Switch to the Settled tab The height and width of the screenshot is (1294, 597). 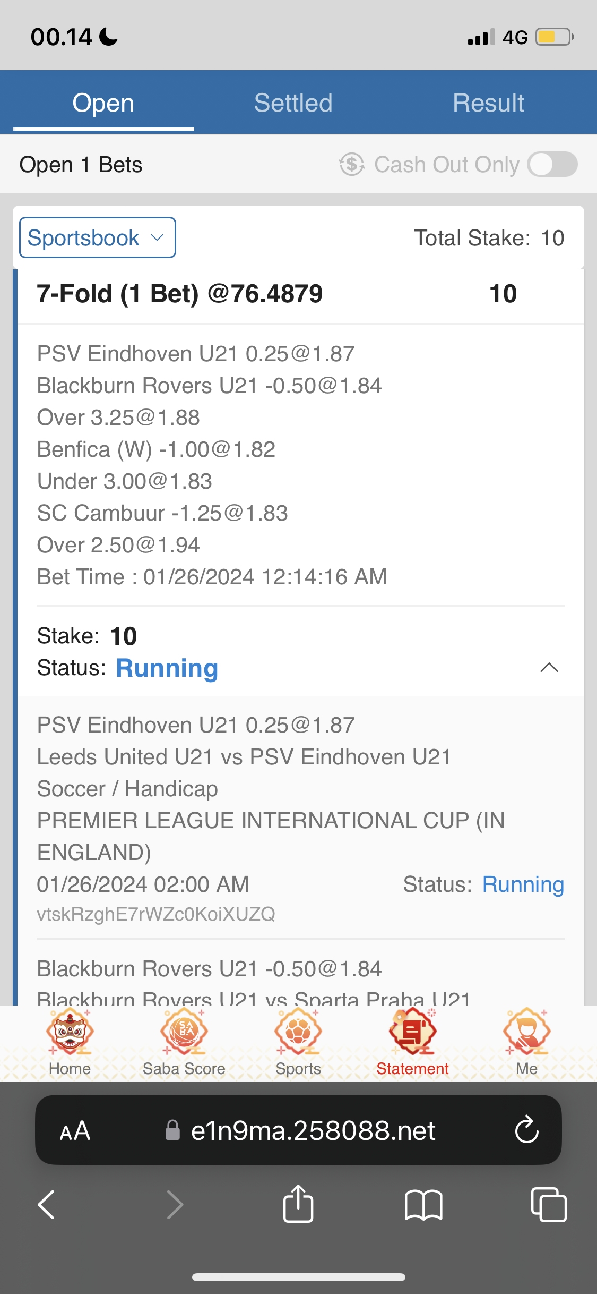[x=293, y=103]
